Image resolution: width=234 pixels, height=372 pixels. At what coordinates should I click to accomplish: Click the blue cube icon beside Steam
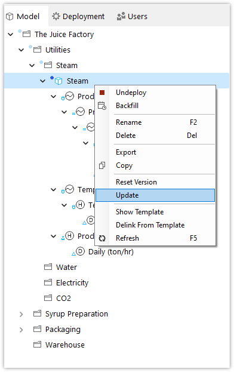coord(59,81)
